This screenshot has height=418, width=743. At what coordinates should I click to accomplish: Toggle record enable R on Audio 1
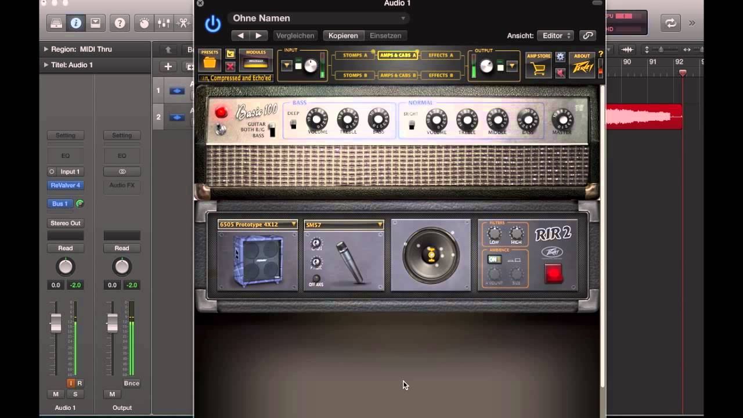click(x=80, y=383)
